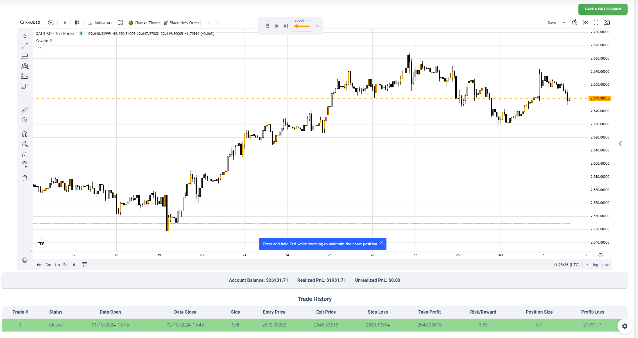Open the floating settings gear button
The image size is (638, 338).
pos(625,326)
